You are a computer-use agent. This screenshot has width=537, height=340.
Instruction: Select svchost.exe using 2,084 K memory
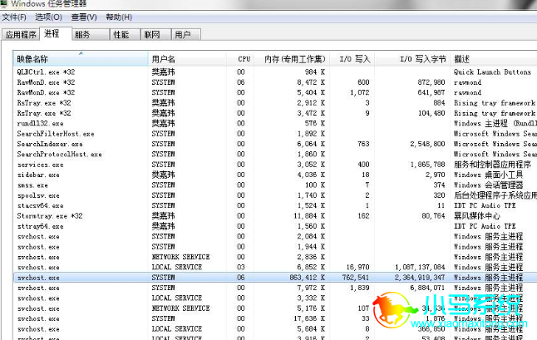(x=275, y=236)
